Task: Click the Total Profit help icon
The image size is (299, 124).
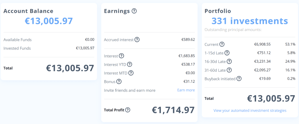Action: point(128,110)
